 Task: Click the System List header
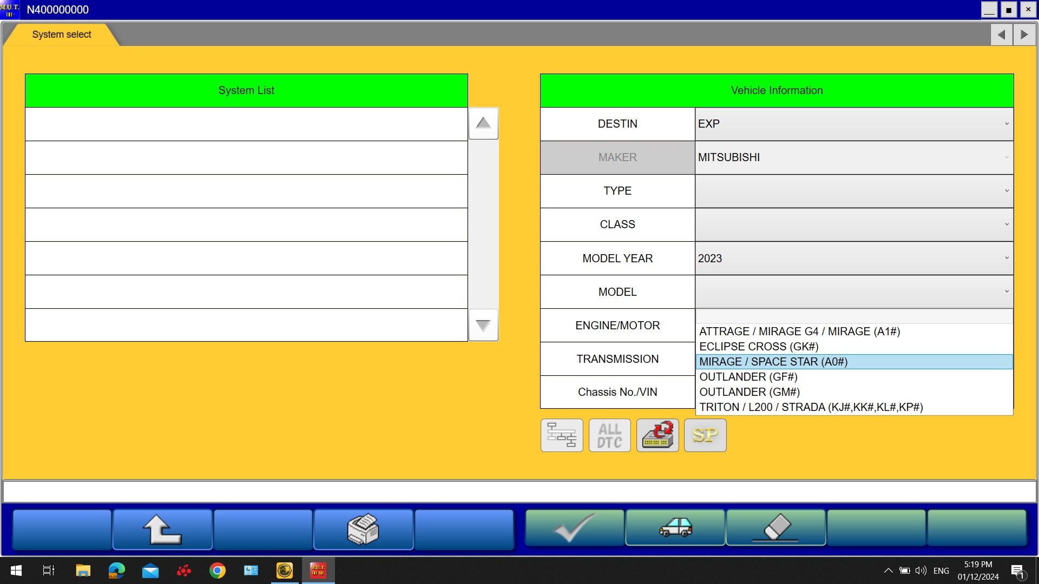click(x=246, y=90)
